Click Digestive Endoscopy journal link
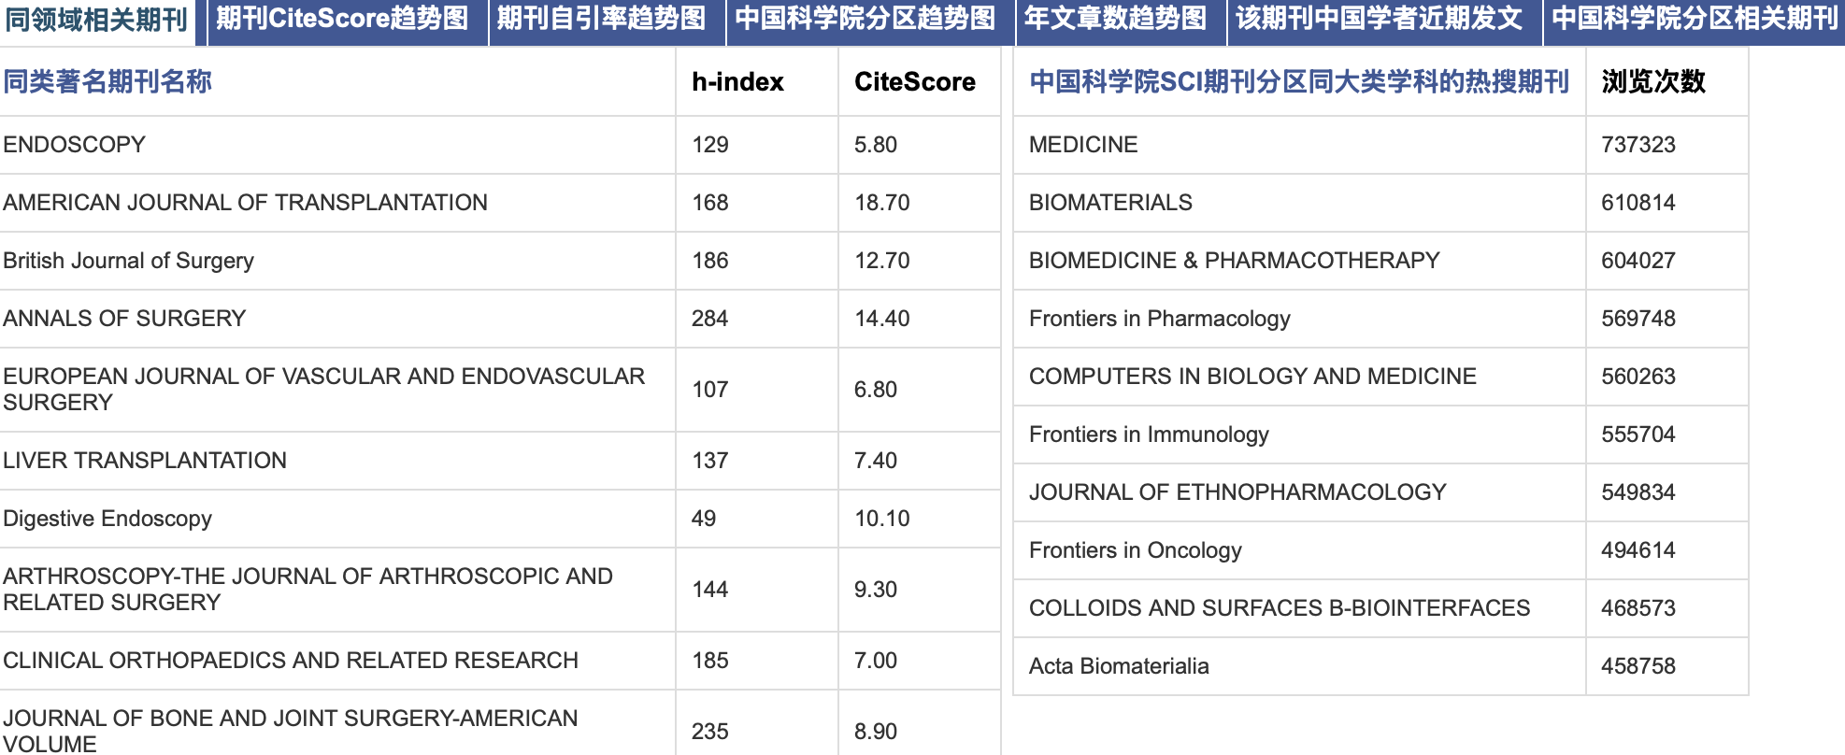 click(x=107, y=519)
